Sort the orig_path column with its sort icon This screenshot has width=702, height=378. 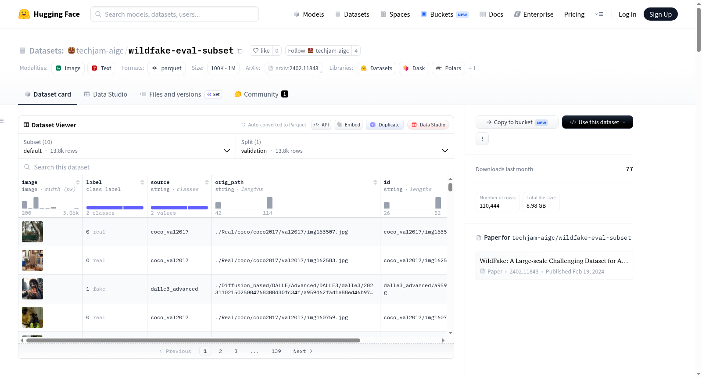(x=375, y=182)
